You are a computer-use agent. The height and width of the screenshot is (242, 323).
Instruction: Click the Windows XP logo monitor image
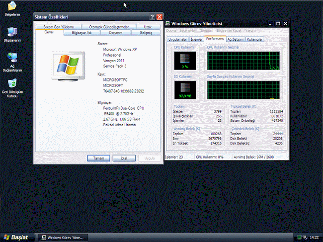point(68,66)
